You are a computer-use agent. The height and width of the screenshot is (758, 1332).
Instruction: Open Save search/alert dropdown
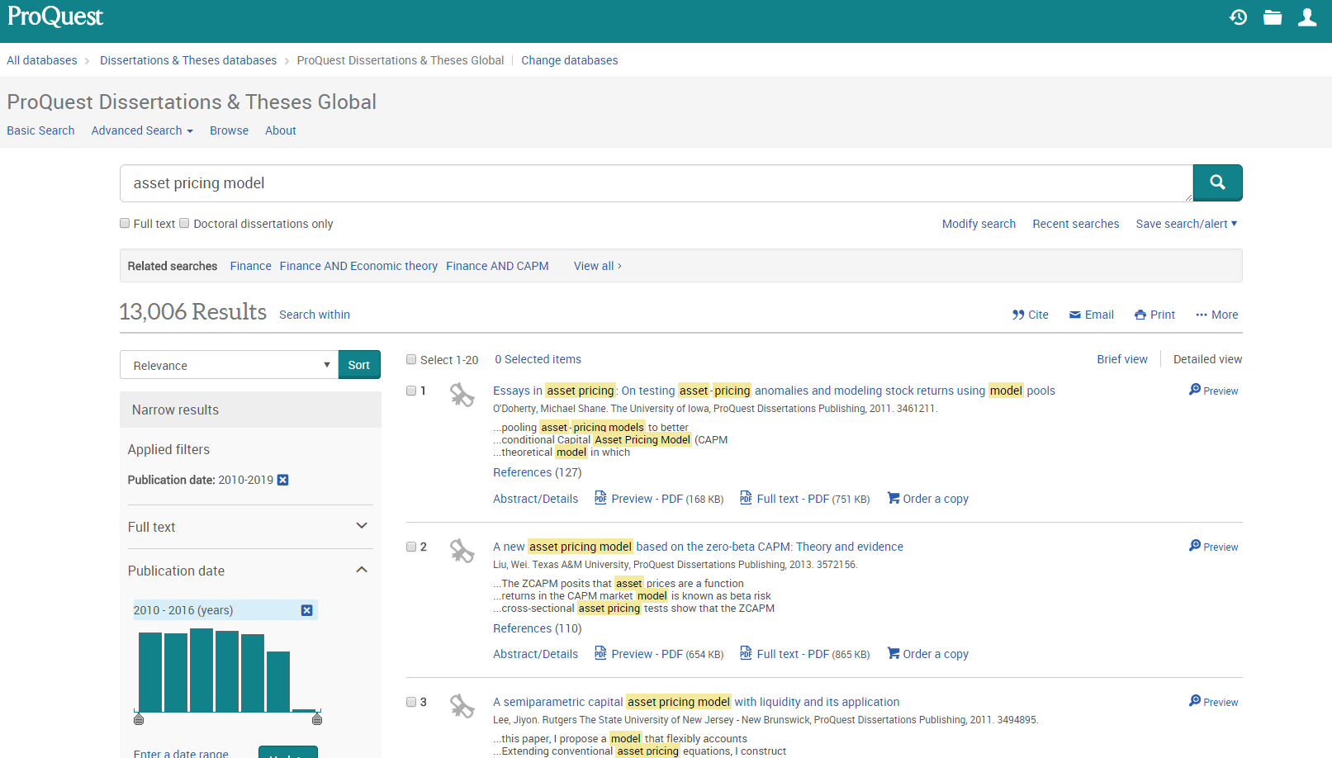pos(1187,224)
